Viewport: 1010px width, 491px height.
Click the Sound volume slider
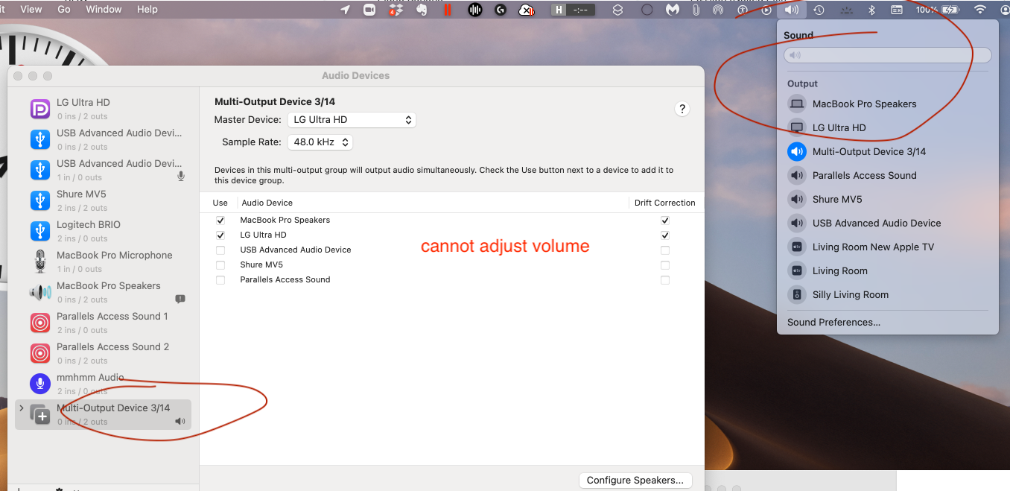click(888, 55)
